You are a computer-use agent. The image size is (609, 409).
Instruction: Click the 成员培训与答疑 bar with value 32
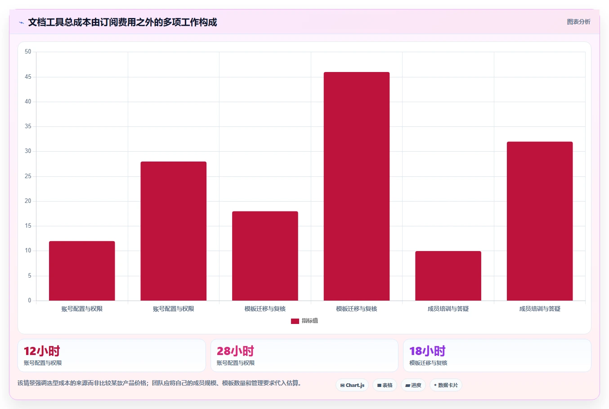pyautogui.click(x=540, y=221)
